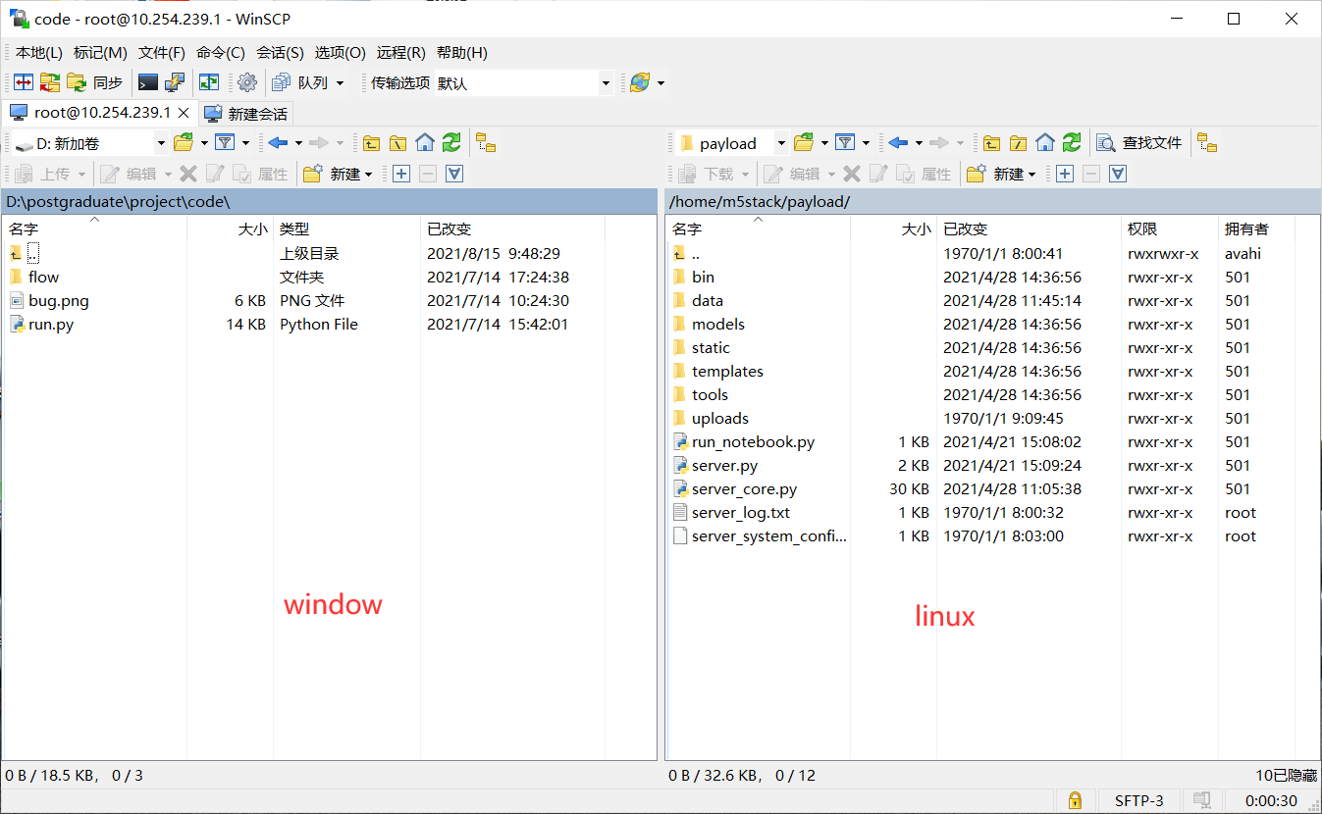
Task: Expand the remote filter dropdown arrow
Action: tap(866, 143)
